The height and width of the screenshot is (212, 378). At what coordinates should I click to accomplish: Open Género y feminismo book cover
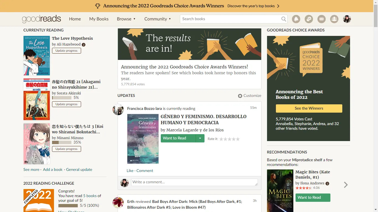pos(143,139)
